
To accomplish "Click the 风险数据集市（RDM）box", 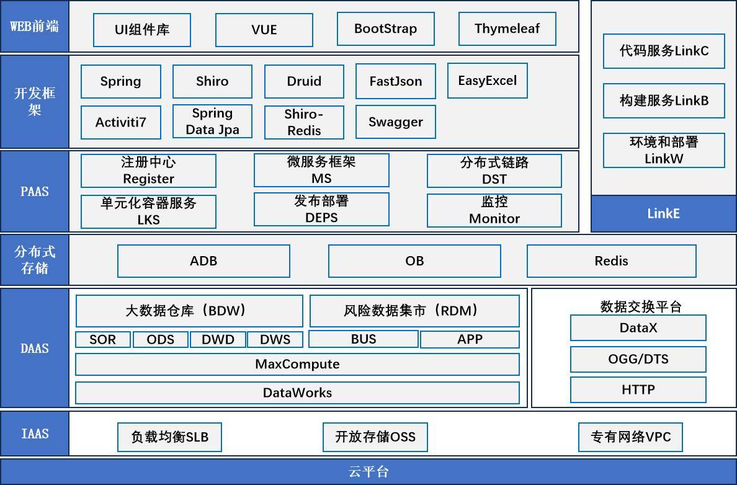I will 414,311.
